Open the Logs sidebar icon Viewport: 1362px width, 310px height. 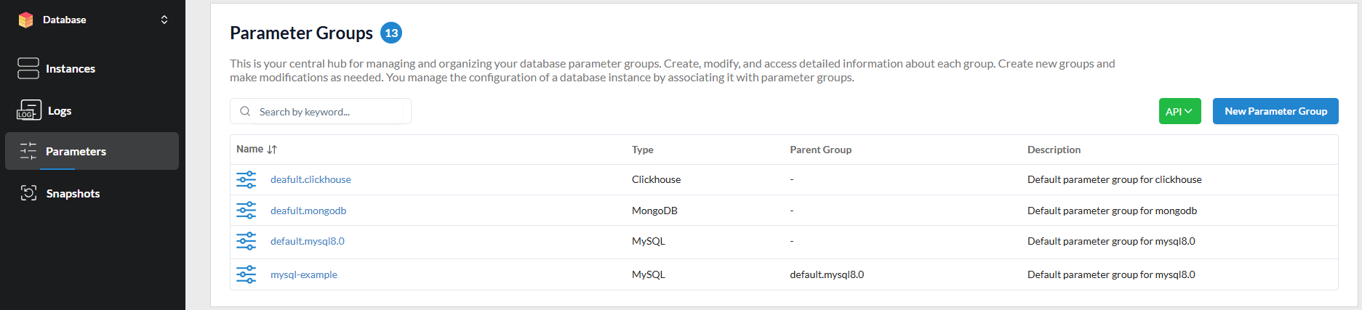[28, 110]
